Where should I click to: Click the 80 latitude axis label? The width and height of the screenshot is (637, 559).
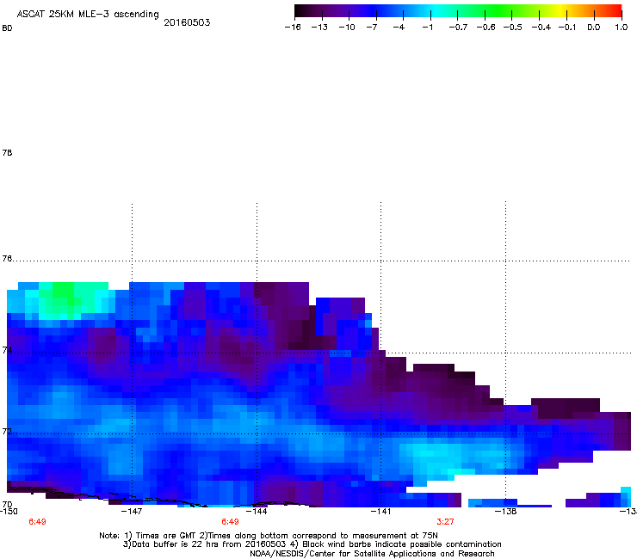click(7, 28)
